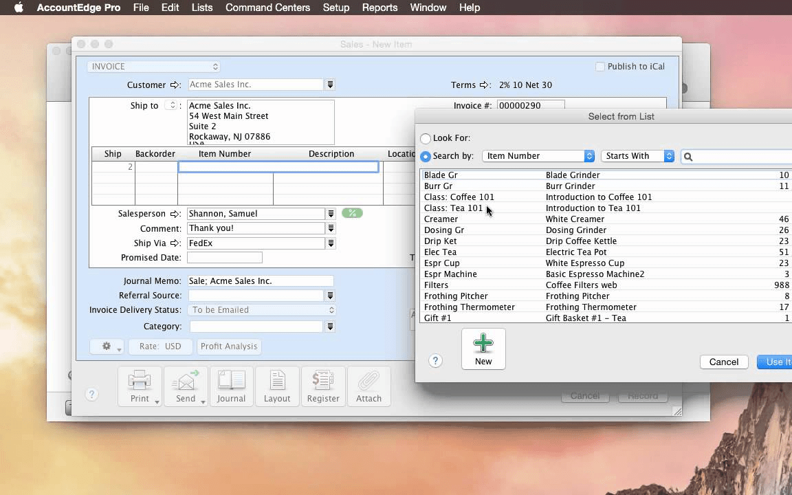Open the Item Number search dropdown
The height and width of the screenshot is (495, 792).
tap(538, 156)
